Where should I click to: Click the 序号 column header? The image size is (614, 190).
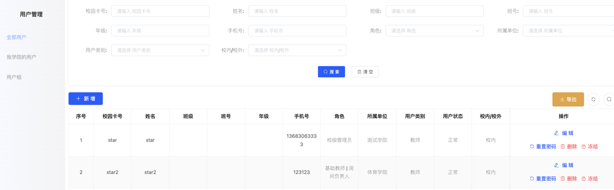coord(81,117)
